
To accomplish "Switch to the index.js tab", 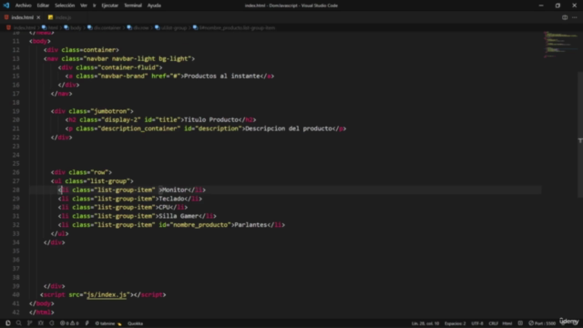I will (63, 17).
